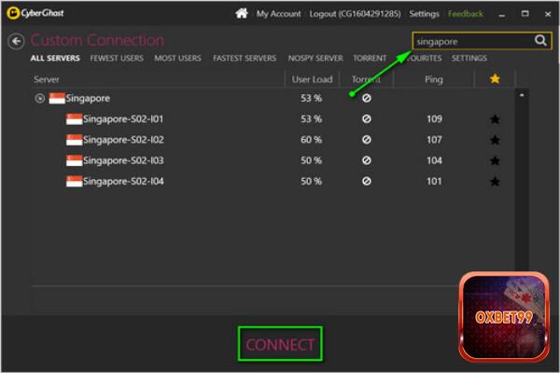The height and width of the screenshot is (373, 560).
Task: Favourite Singapore-S02-I01 with its star
Action: click(x=495, y=118)
